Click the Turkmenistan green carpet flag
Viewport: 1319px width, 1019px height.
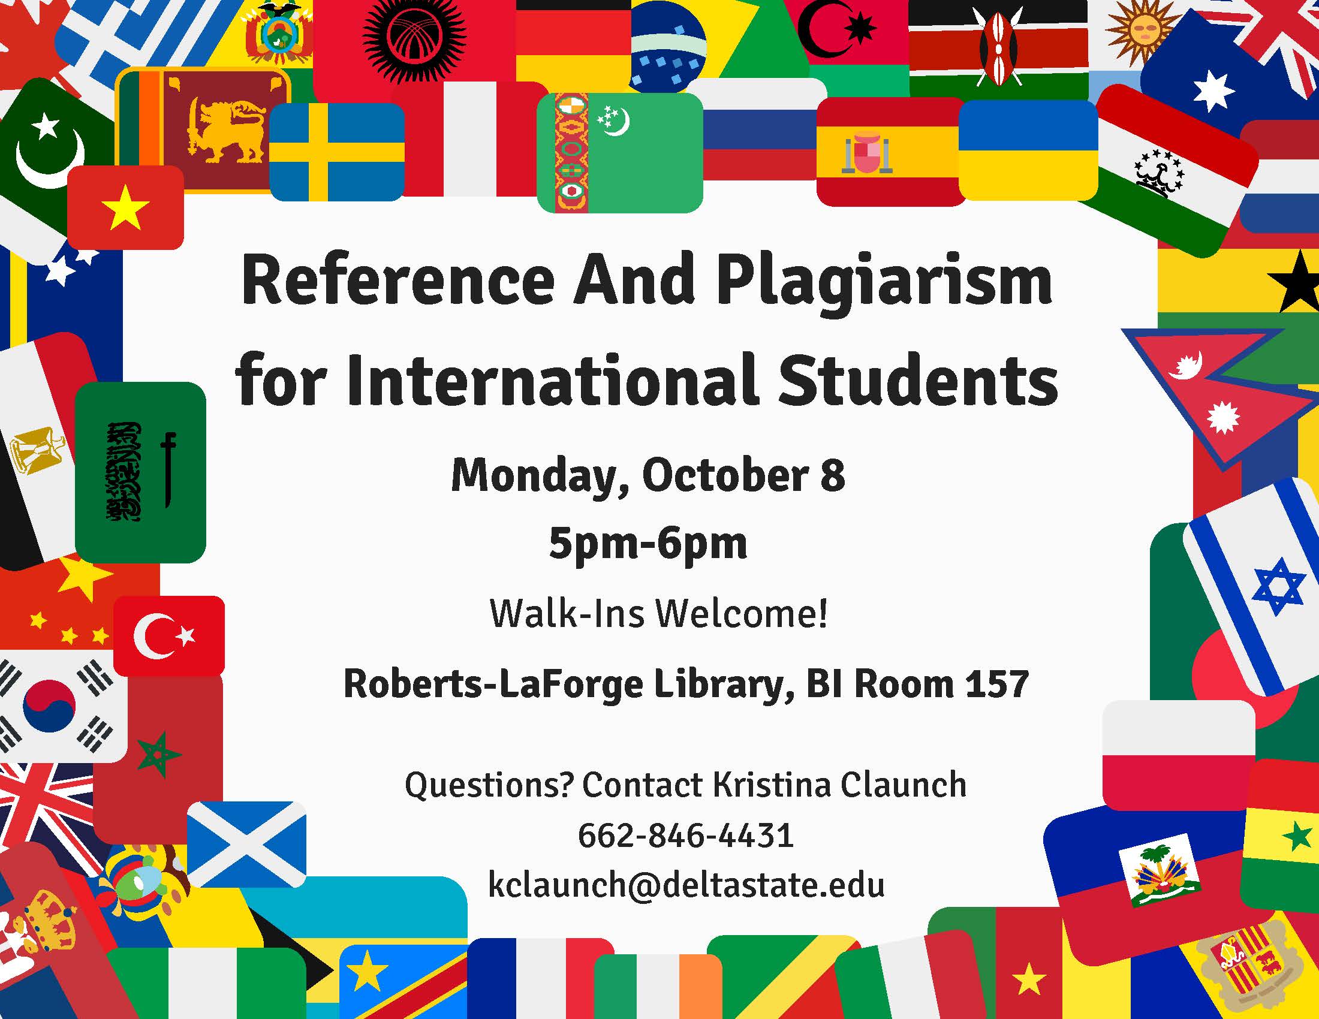point(620,153)
